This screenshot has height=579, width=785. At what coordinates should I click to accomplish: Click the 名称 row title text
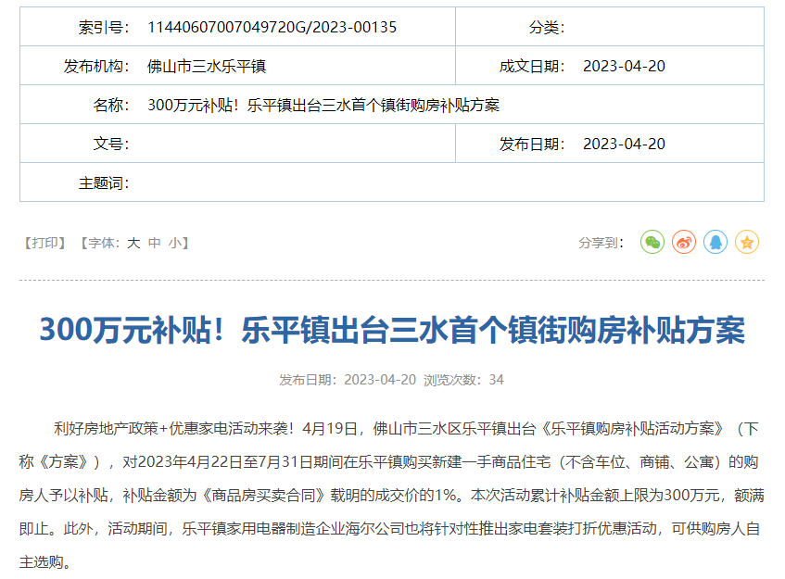323,105
